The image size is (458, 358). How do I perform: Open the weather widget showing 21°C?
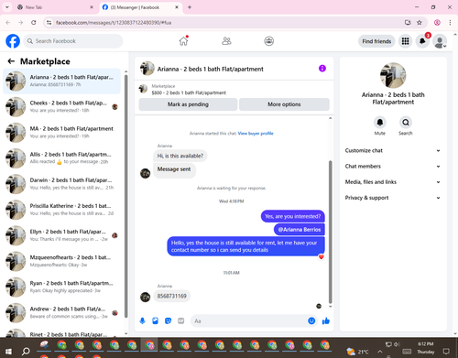(357, 352)
